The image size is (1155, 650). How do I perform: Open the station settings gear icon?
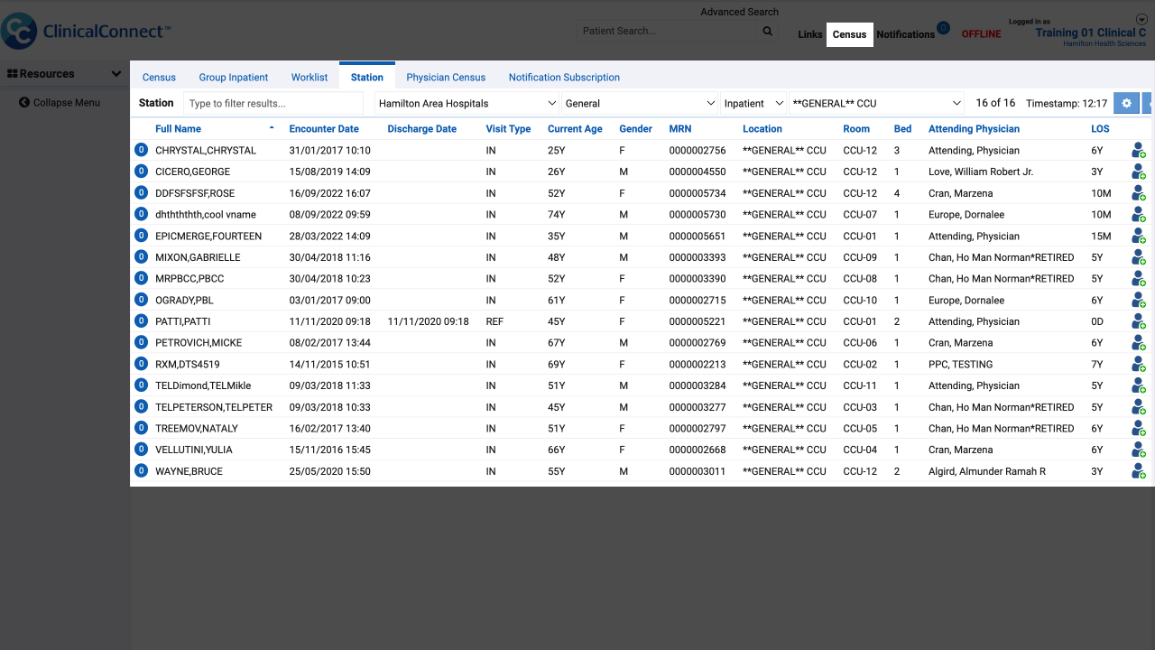(x=1126, y=103)
